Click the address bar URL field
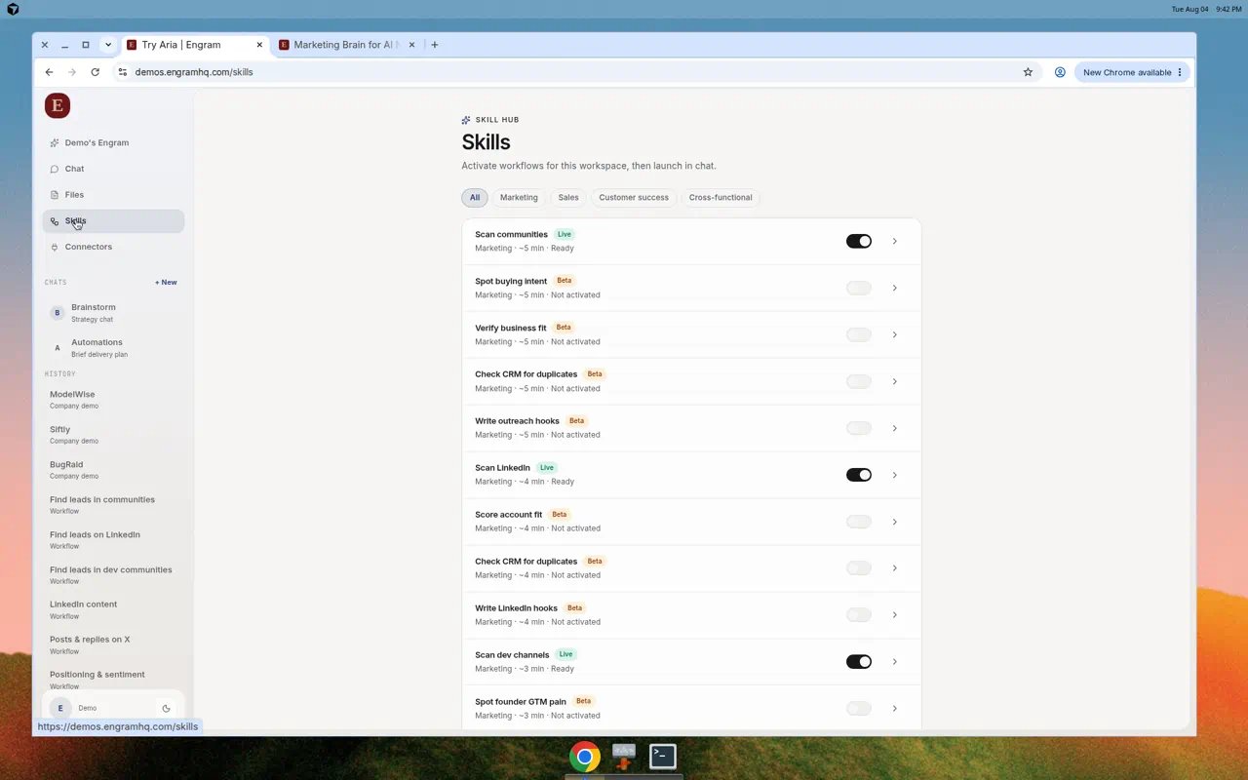Screen dimensions: 1248x780 click(575, 72)
